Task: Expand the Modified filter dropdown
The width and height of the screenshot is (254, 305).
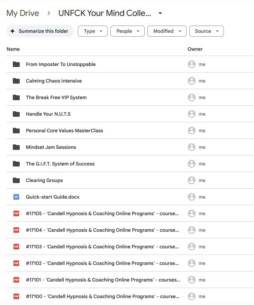Action: tap(167, 31)
